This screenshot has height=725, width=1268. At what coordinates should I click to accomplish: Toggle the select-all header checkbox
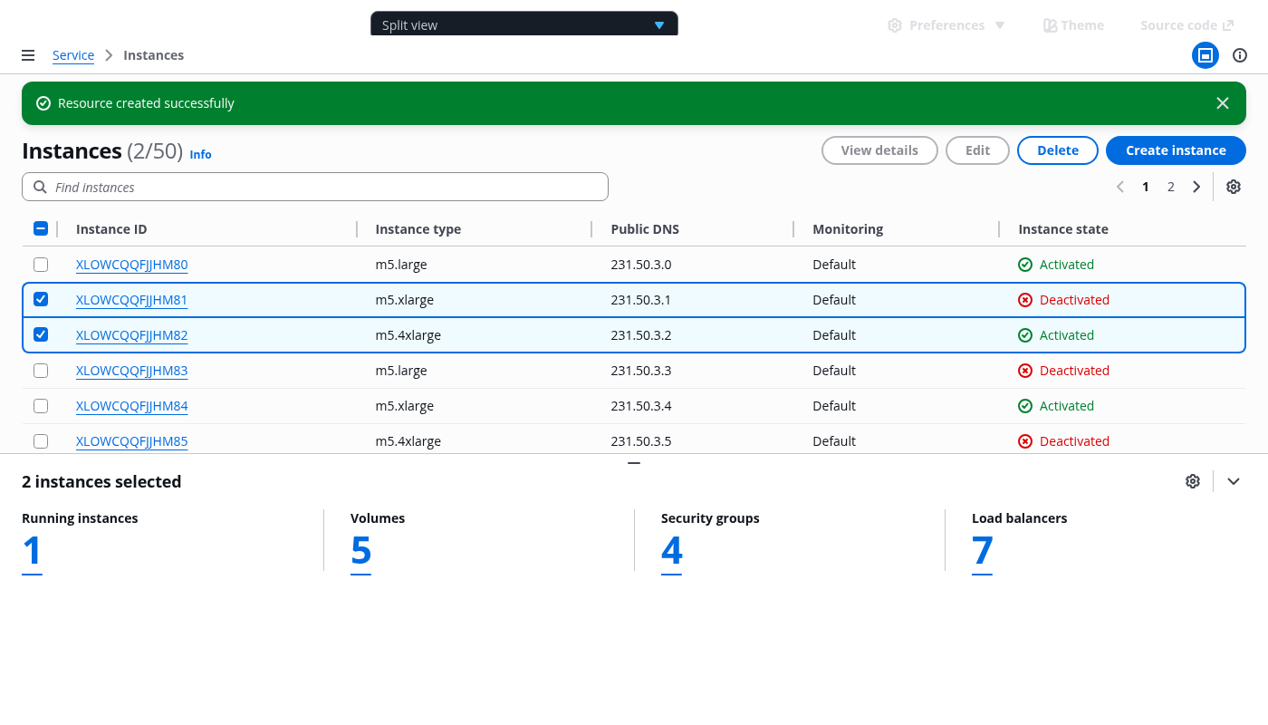[41, 228]
